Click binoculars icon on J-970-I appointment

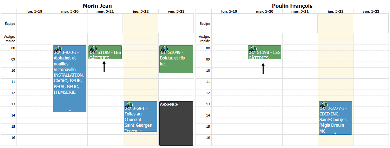point(58,50)
